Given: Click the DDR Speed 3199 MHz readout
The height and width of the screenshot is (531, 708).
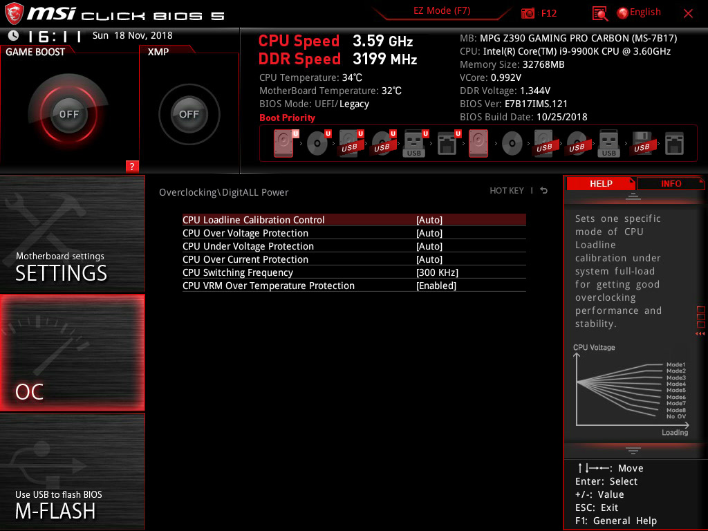Looking at the screenshot, I should (337, 59).
